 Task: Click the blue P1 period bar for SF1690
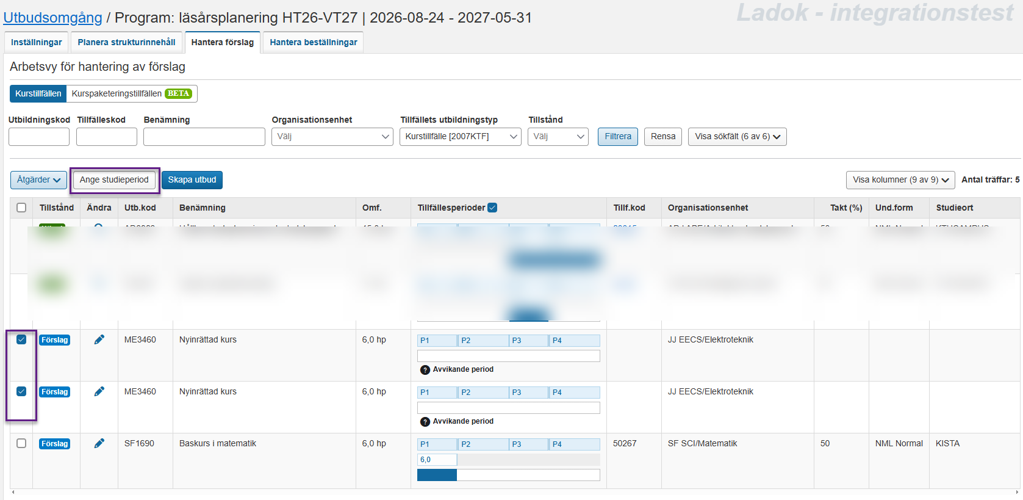pyautogui.click(x=437, y=475)
